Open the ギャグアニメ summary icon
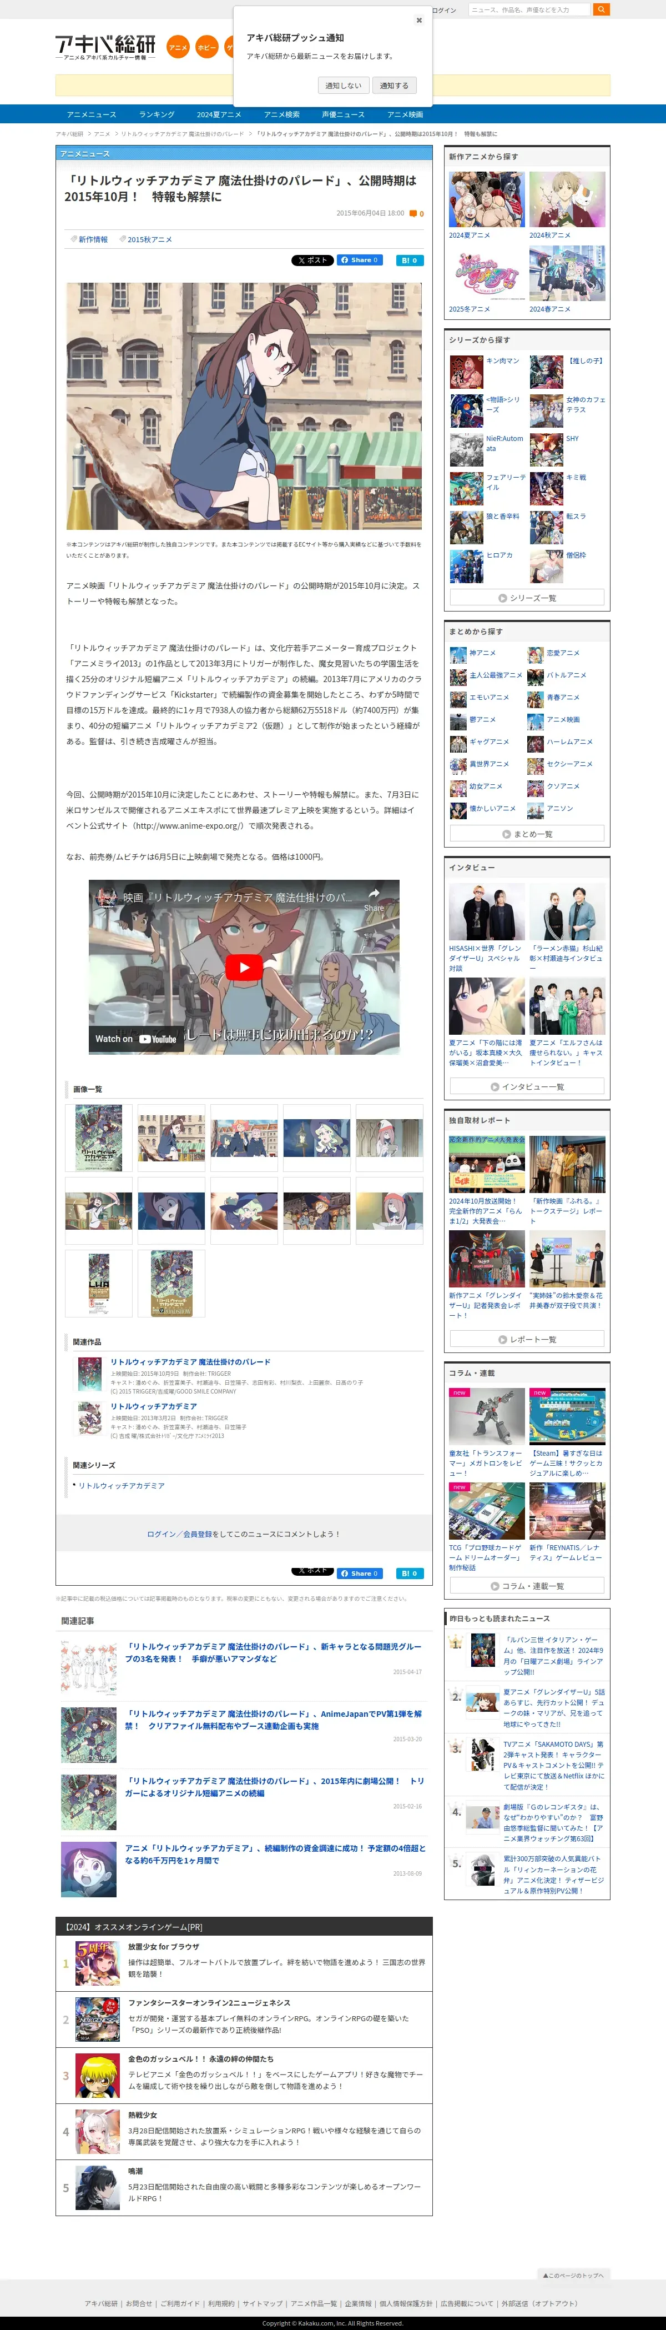666x2330 pixels. coord(458,743)
